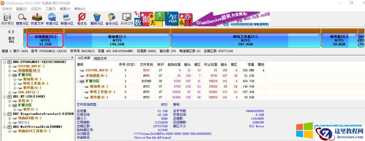Viewport: 365px width, 141px height.
Task: Open the 搜索分区 (Search partitions) tool
Action: click(22, 19)
